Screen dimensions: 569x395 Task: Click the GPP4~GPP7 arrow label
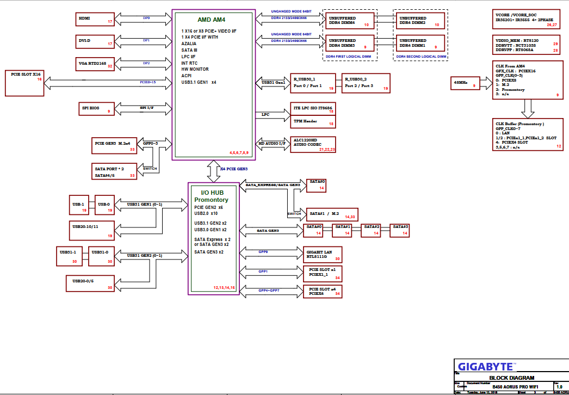269,291
